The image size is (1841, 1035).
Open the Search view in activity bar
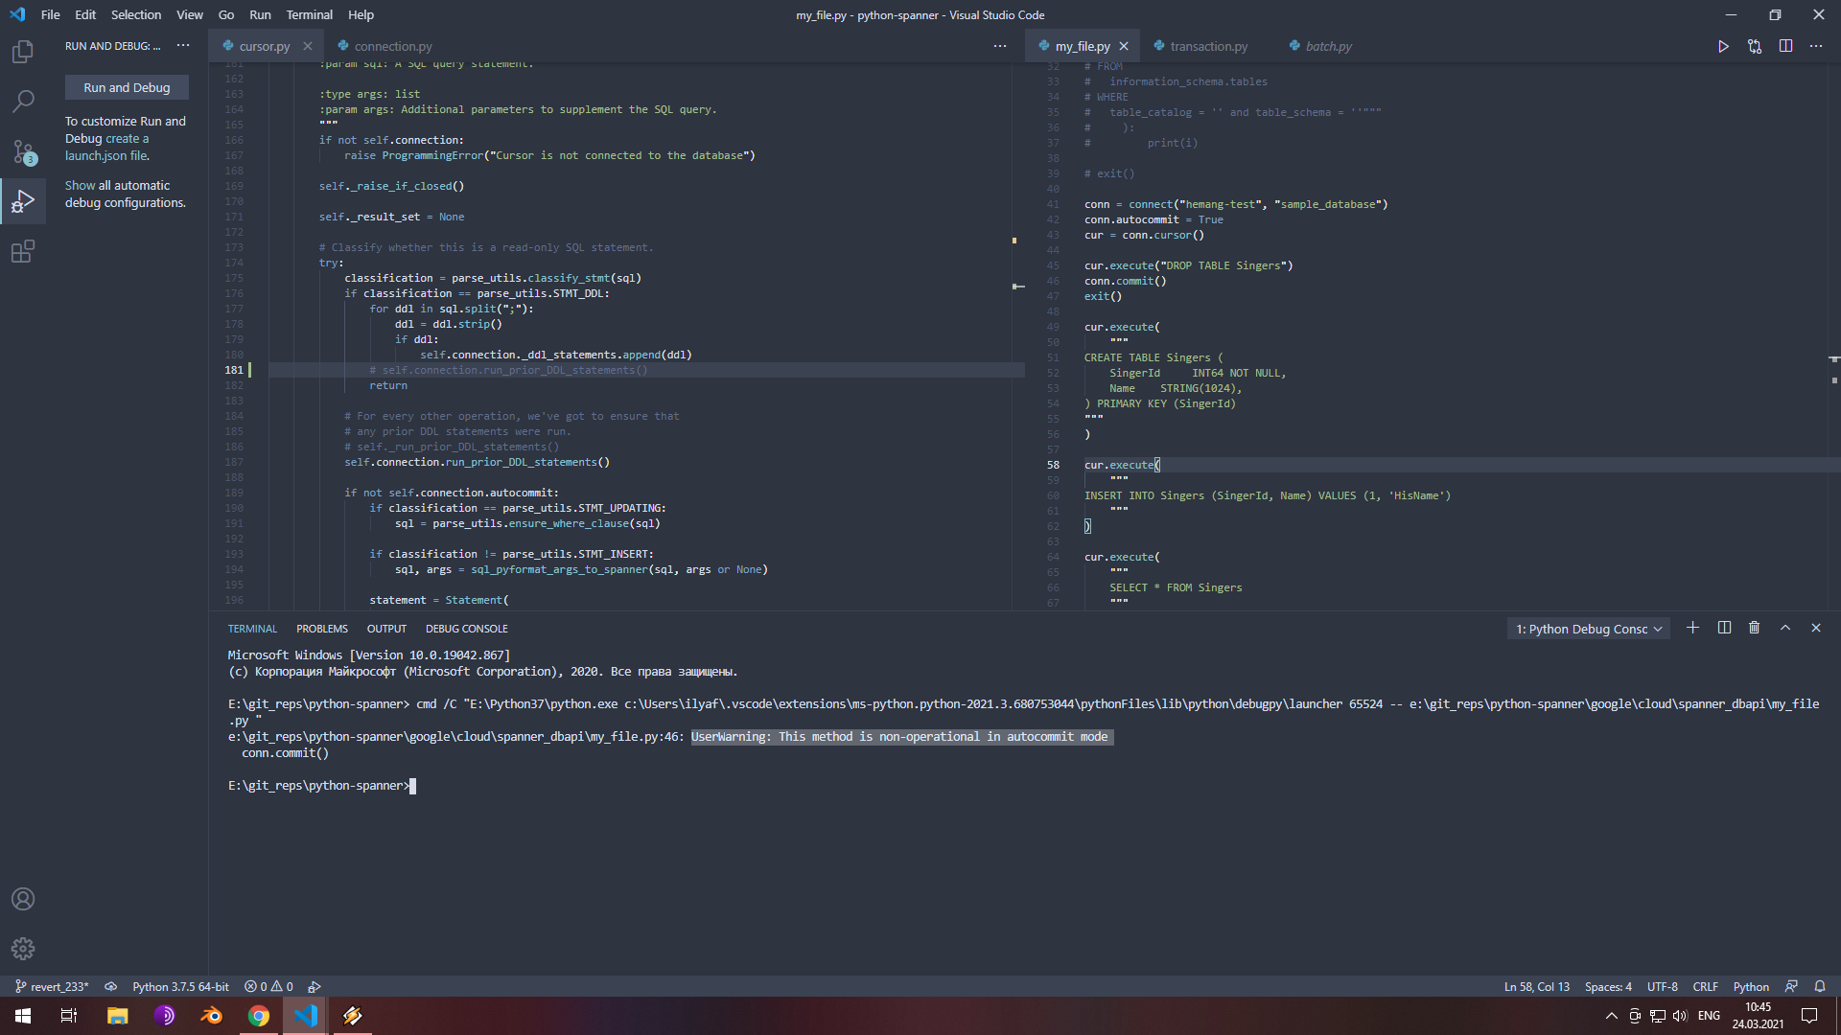coord(23,101)
